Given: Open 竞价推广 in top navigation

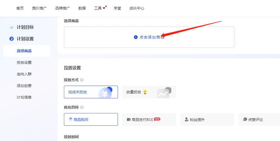Looking at the screenshot, I should click(39, 8).
